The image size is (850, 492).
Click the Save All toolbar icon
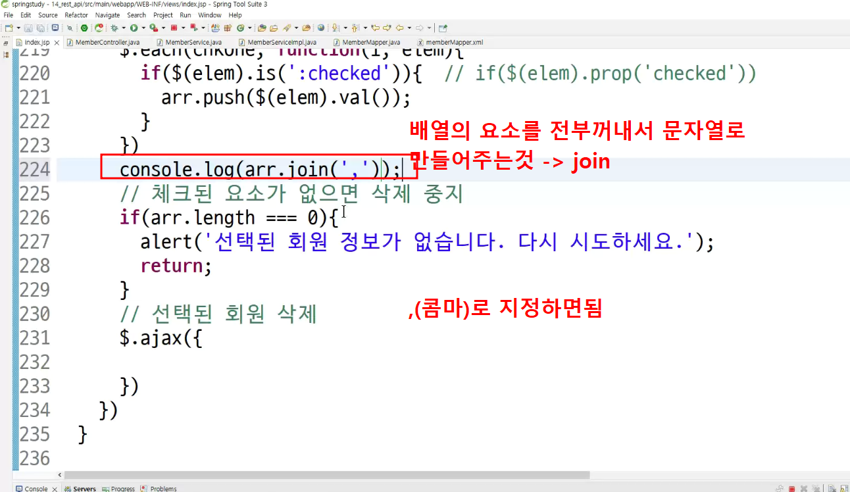point(41,28)
